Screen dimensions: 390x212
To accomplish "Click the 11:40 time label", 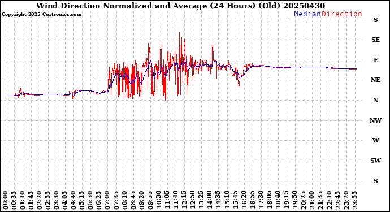I will (175, 200).
